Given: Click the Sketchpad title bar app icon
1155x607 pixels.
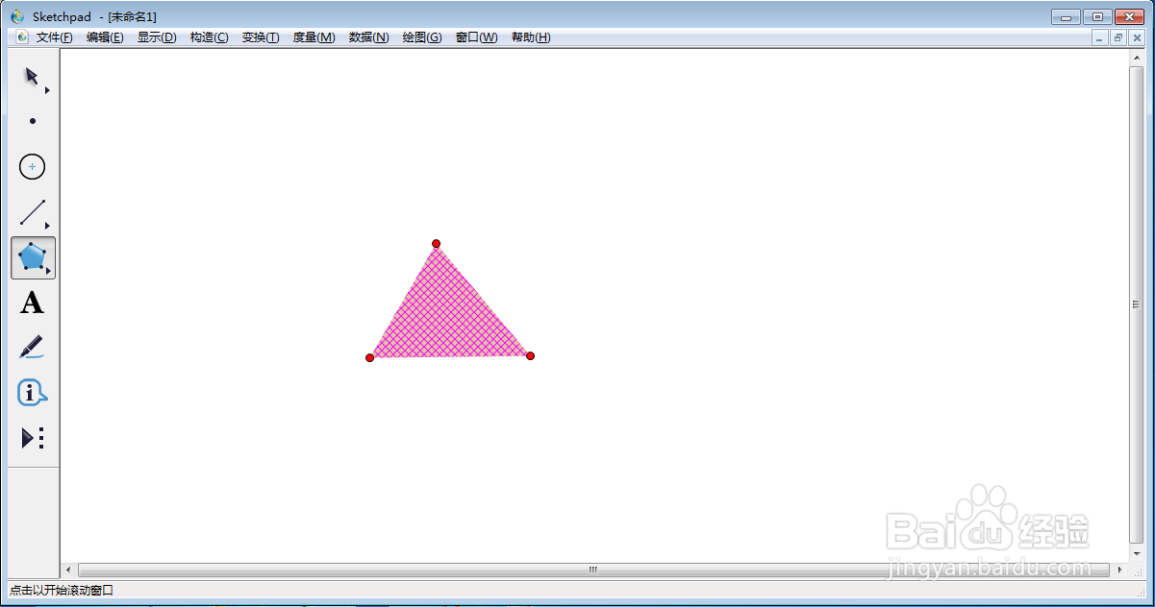Looking at the screenshot, I should coord(17,16).
